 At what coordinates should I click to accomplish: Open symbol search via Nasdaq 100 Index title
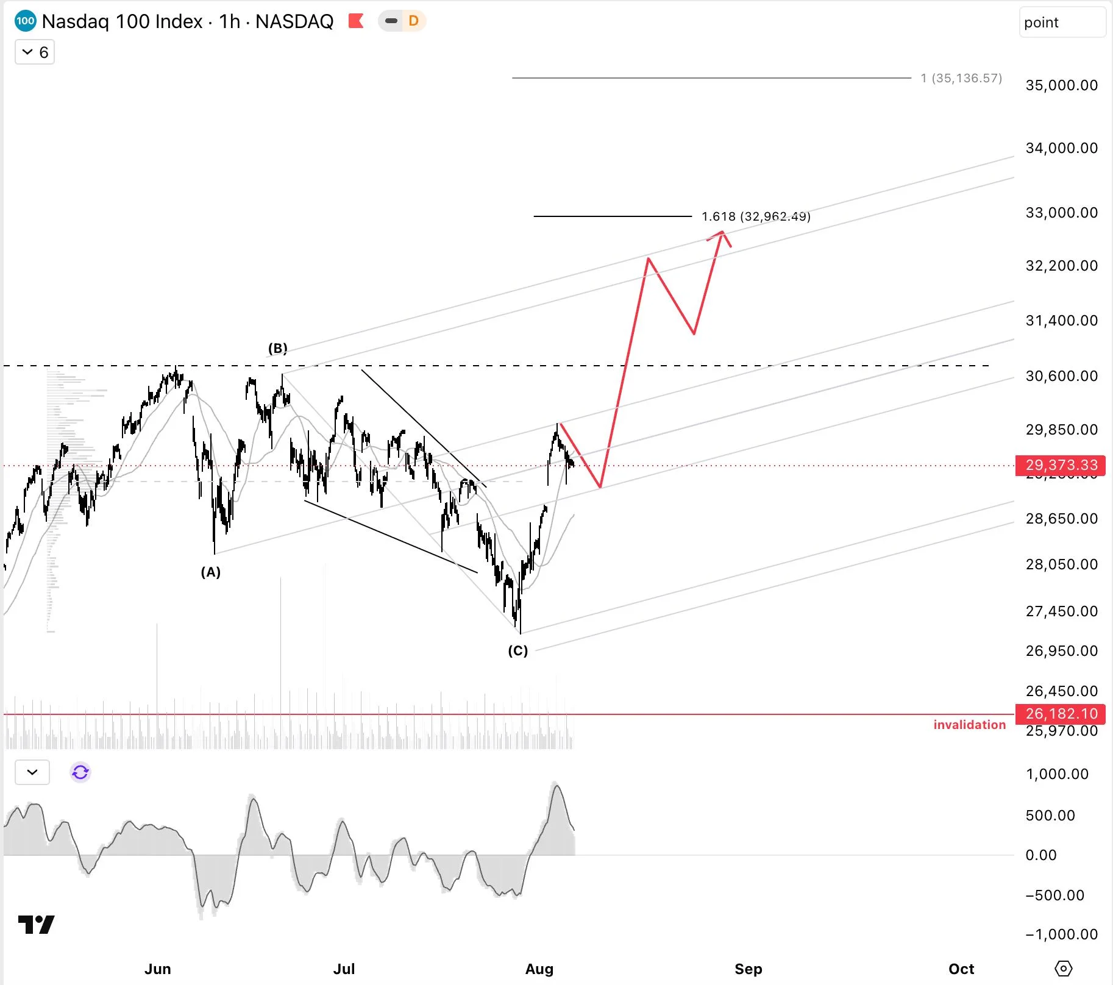tap(122, 21)
